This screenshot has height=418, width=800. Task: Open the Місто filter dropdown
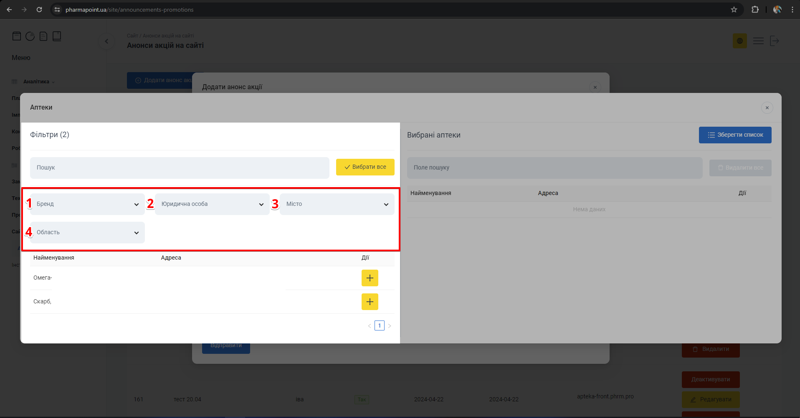pos(337,204)
